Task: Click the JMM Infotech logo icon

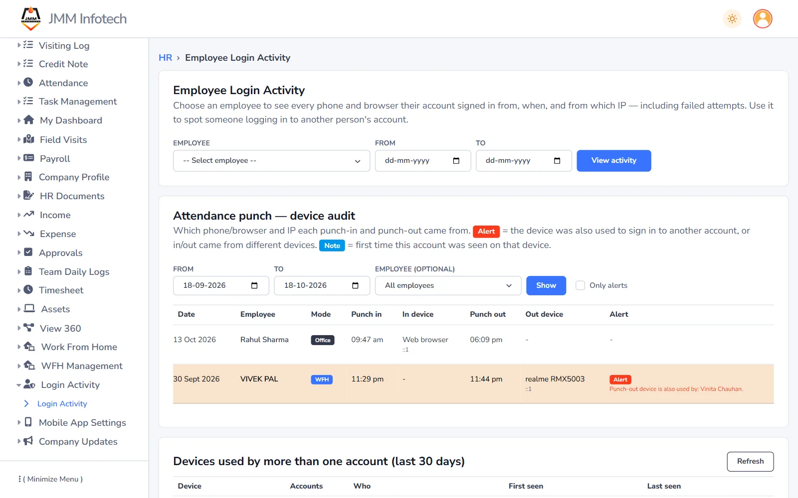Action: click(31, 18)
